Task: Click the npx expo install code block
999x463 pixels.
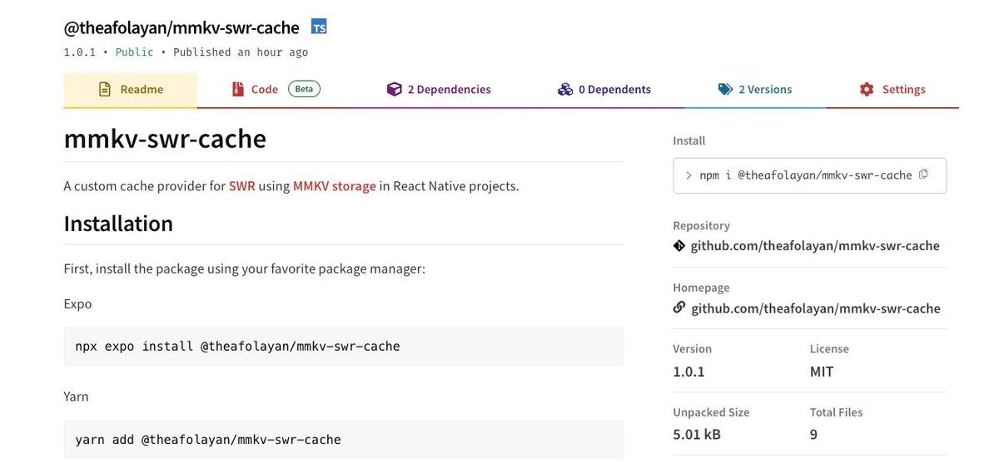Action: (344, 346)
